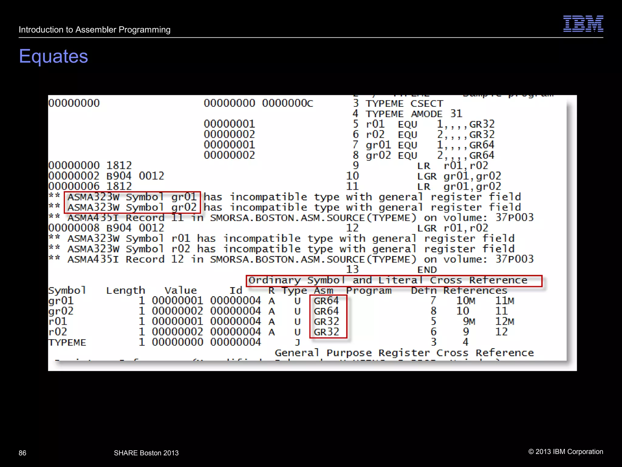Click reference '12M' in the r01 row

(x=504, y=322)
